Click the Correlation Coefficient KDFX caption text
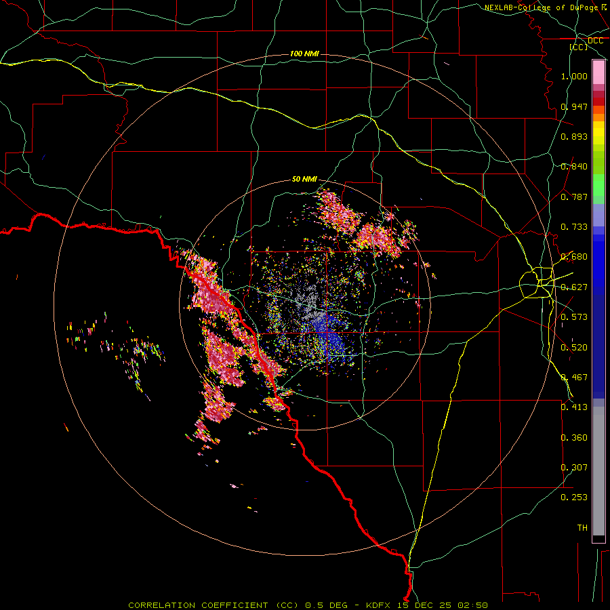This screenshot has height=610, width=610. coord(308,605)
